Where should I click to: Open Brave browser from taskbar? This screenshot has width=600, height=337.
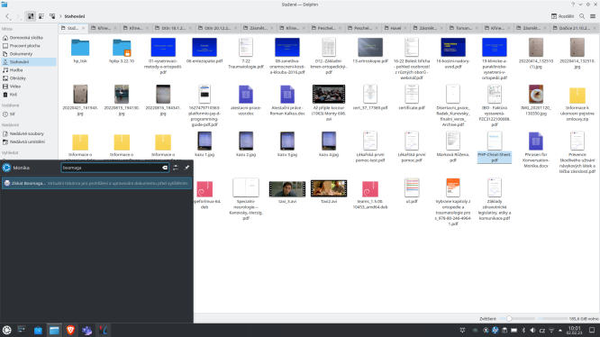(70, 330)
